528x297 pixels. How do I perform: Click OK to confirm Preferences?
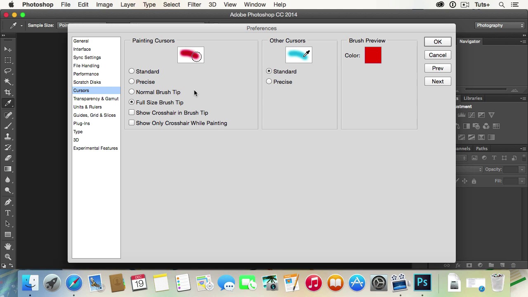pyautogui.click(x=438, y=42)
